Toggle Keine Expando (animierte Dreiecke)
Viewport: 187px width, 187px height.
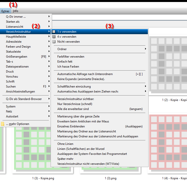pos(99,79)
